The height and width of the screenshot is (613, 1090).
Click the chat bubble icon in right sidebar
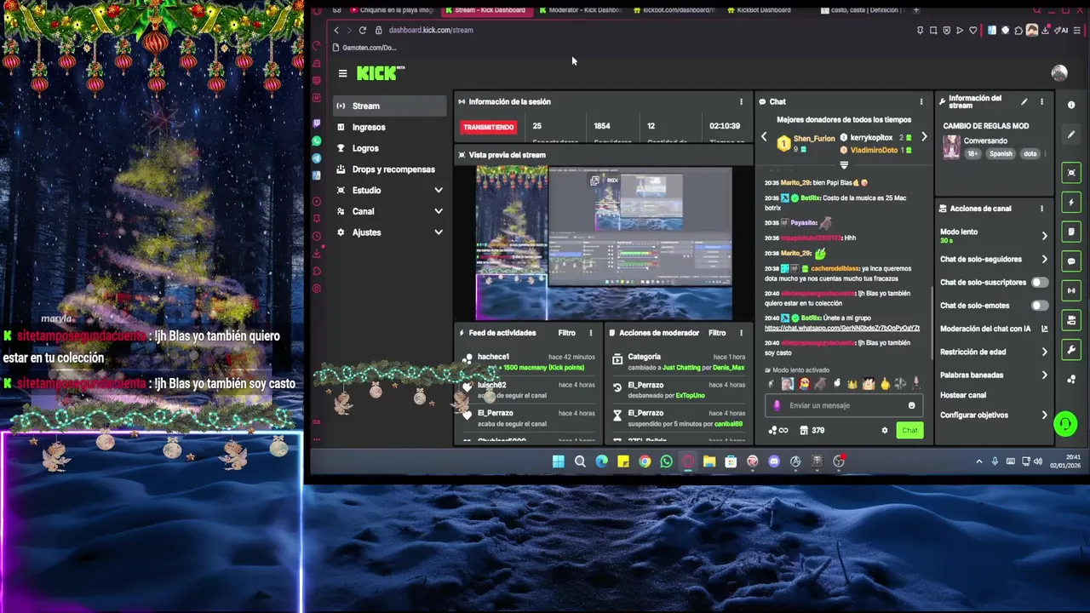coord(1071,261)
